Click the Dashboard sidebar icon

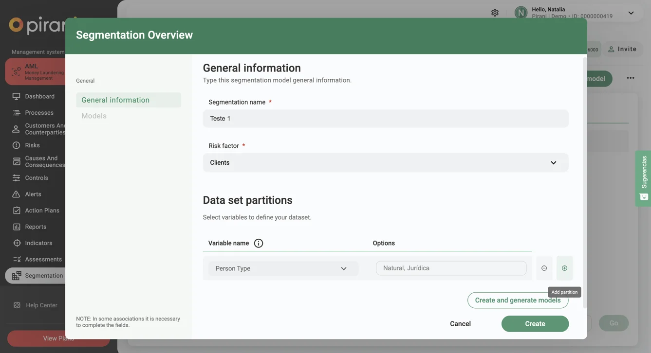tap(16, 96)
